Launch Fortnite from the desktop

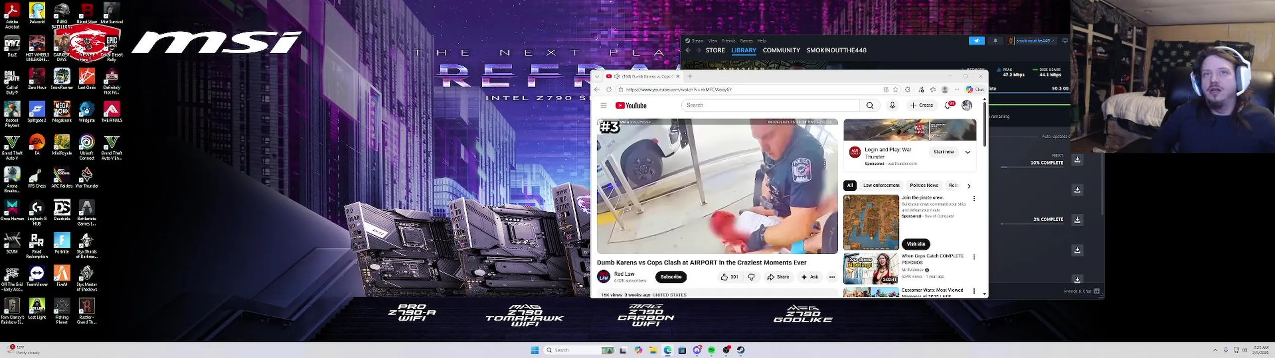point(62,243)
